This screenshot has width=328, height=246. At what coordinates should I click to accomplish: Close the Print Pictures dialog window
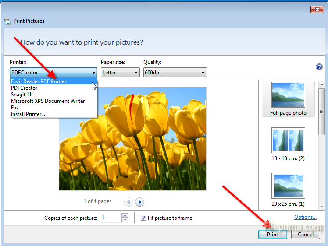(317, 9)
